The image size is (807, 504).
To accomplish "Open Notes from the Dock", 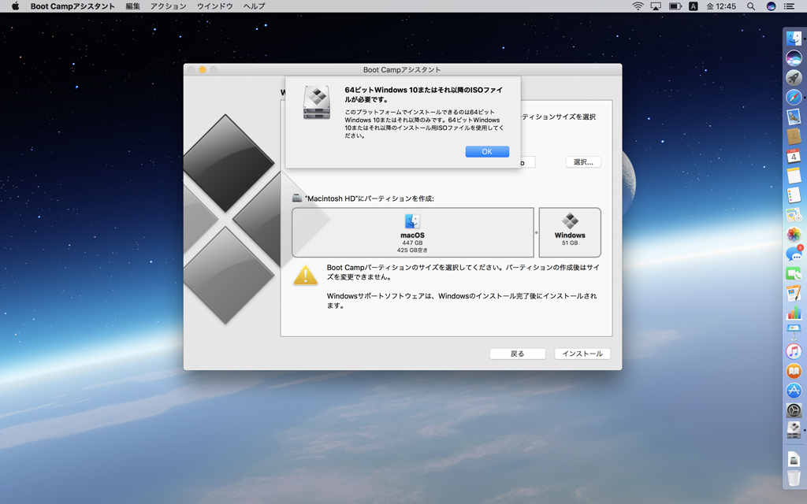I will [x=794, y=176].
